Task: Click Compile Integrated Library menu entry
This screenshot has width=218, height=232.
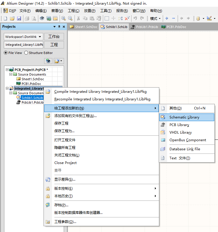Action: (101, 92)
